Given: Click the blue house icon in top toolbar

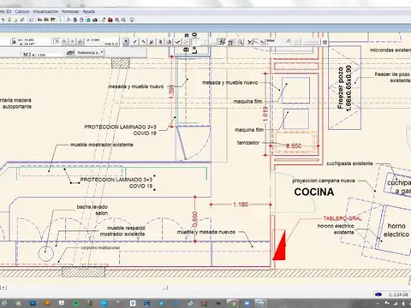Looking at the screenshot, I should tap(88, 20).
